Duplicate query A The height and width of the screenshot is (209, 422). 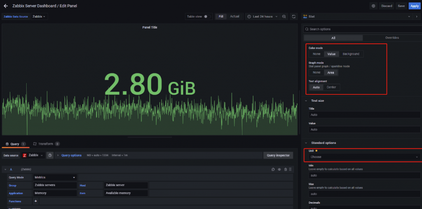coord(273,169)
